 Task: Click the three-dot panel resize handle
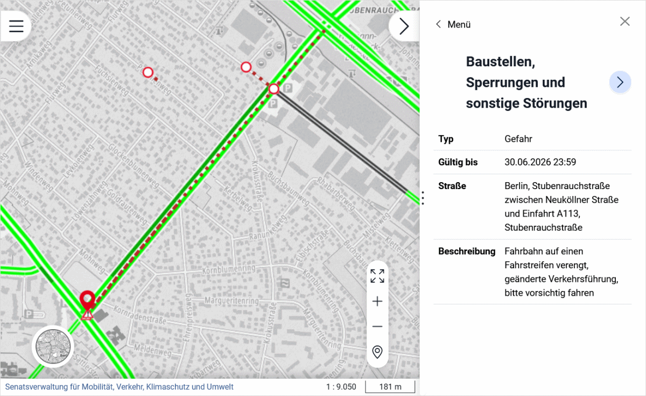[x=423, y=198]
